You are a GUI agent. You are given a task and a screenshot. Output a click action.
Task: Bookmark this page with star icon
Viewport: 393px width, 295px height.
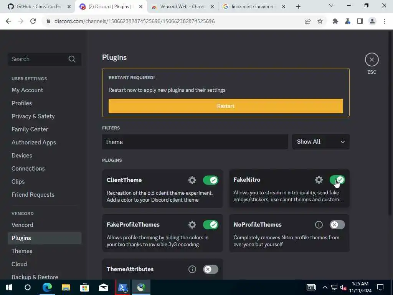click(320, 22)
